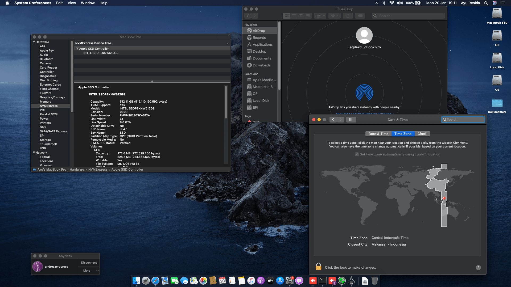
Task: Open the Window menu
Action: pyautogui.click(x=88, y=3)
